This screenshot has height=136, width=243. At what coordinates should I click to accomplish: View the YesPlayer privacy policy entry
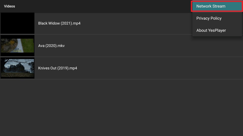tap(217, 18)
